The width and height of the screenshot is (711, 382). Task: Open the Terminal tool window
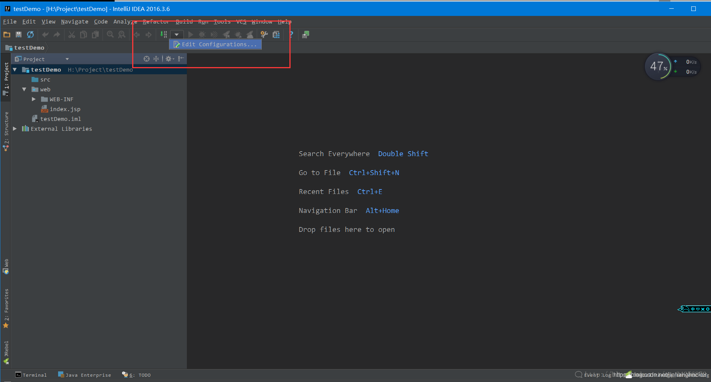31,375
